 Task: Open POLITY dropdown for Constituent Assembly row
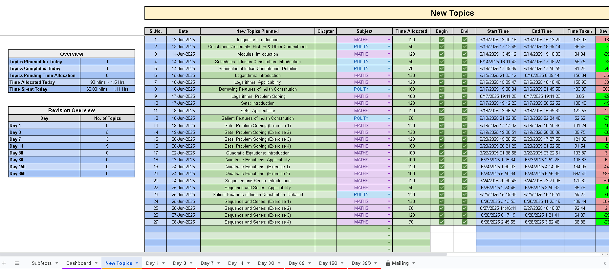tap(389, 46)
